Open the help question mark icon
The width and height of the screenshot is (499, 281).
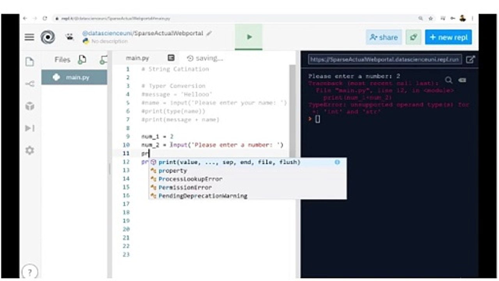coord(30,272)
